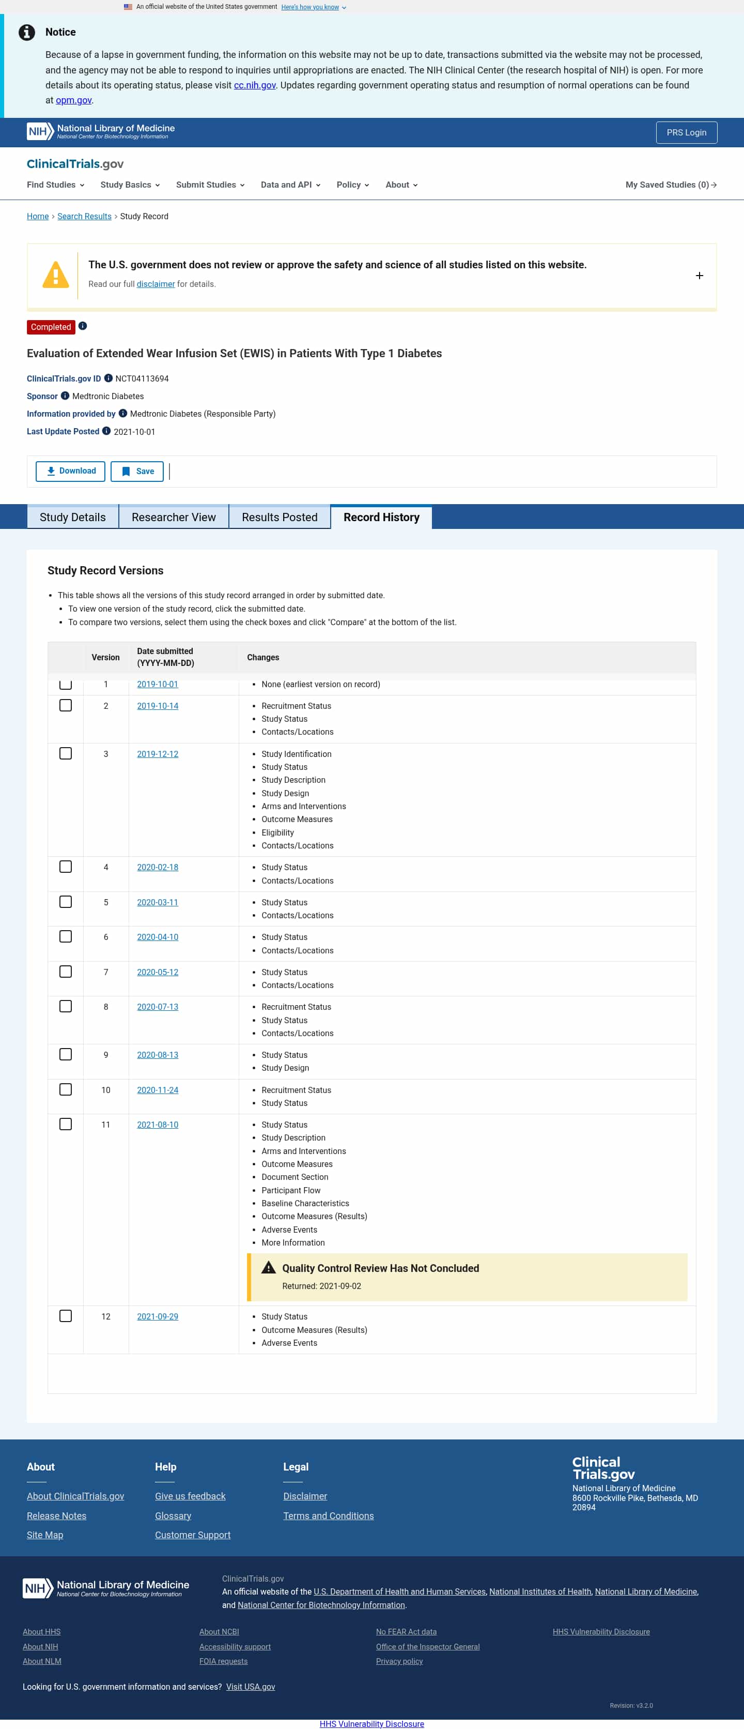Open the Results Posted tab
Image resolution: width=744 pixels, height=1729 pixels.
(279, 517)
